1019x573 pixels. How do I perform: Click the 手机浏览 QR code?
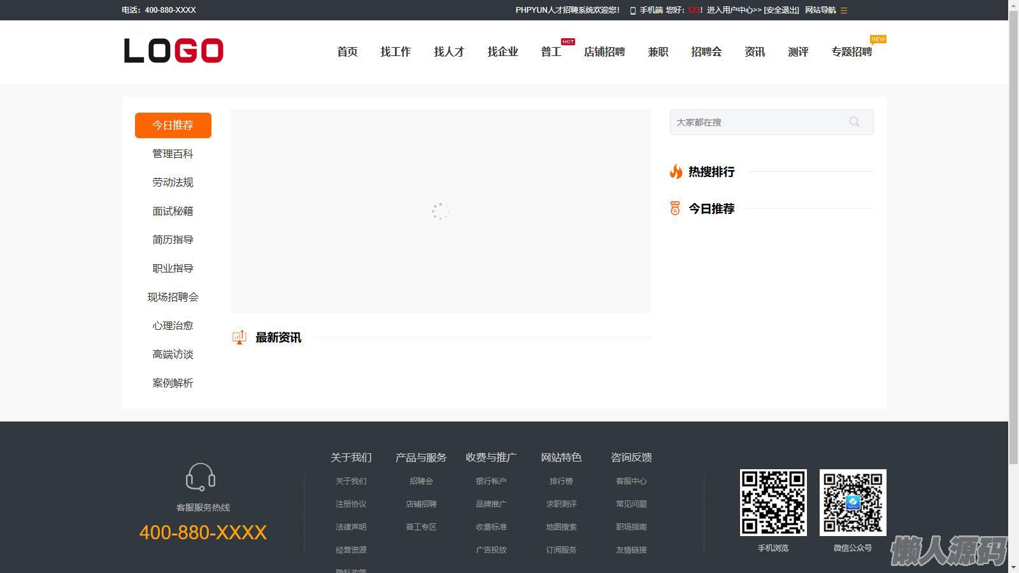[x=773, y=502]
